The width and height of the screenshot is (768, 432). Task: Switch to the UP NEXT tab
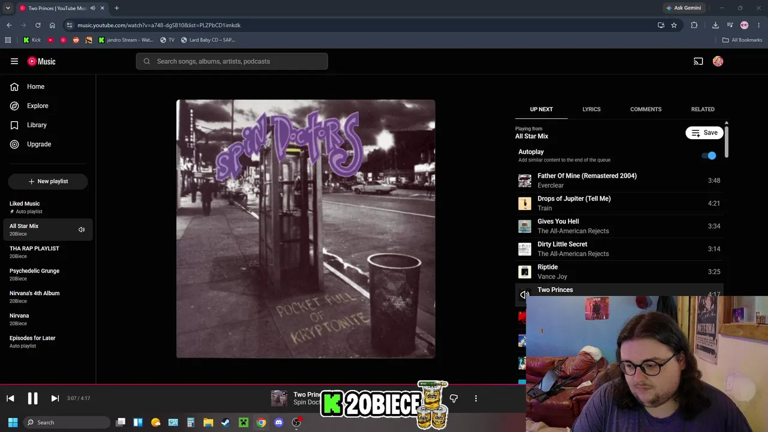click(541, 109)
